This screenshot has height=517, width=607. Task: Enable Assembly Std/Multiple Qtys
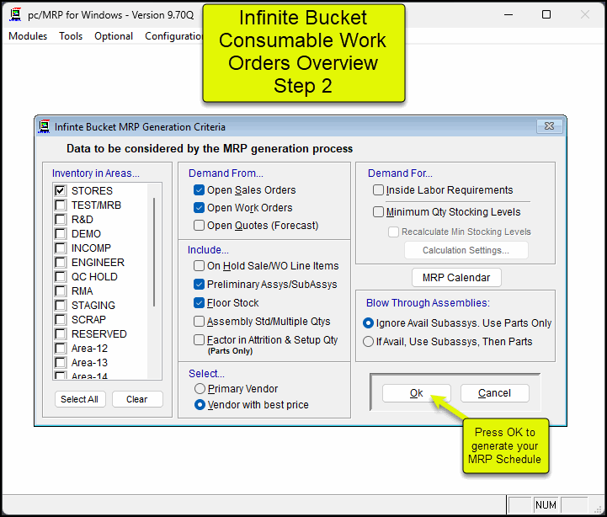click(x=199, y=322)
